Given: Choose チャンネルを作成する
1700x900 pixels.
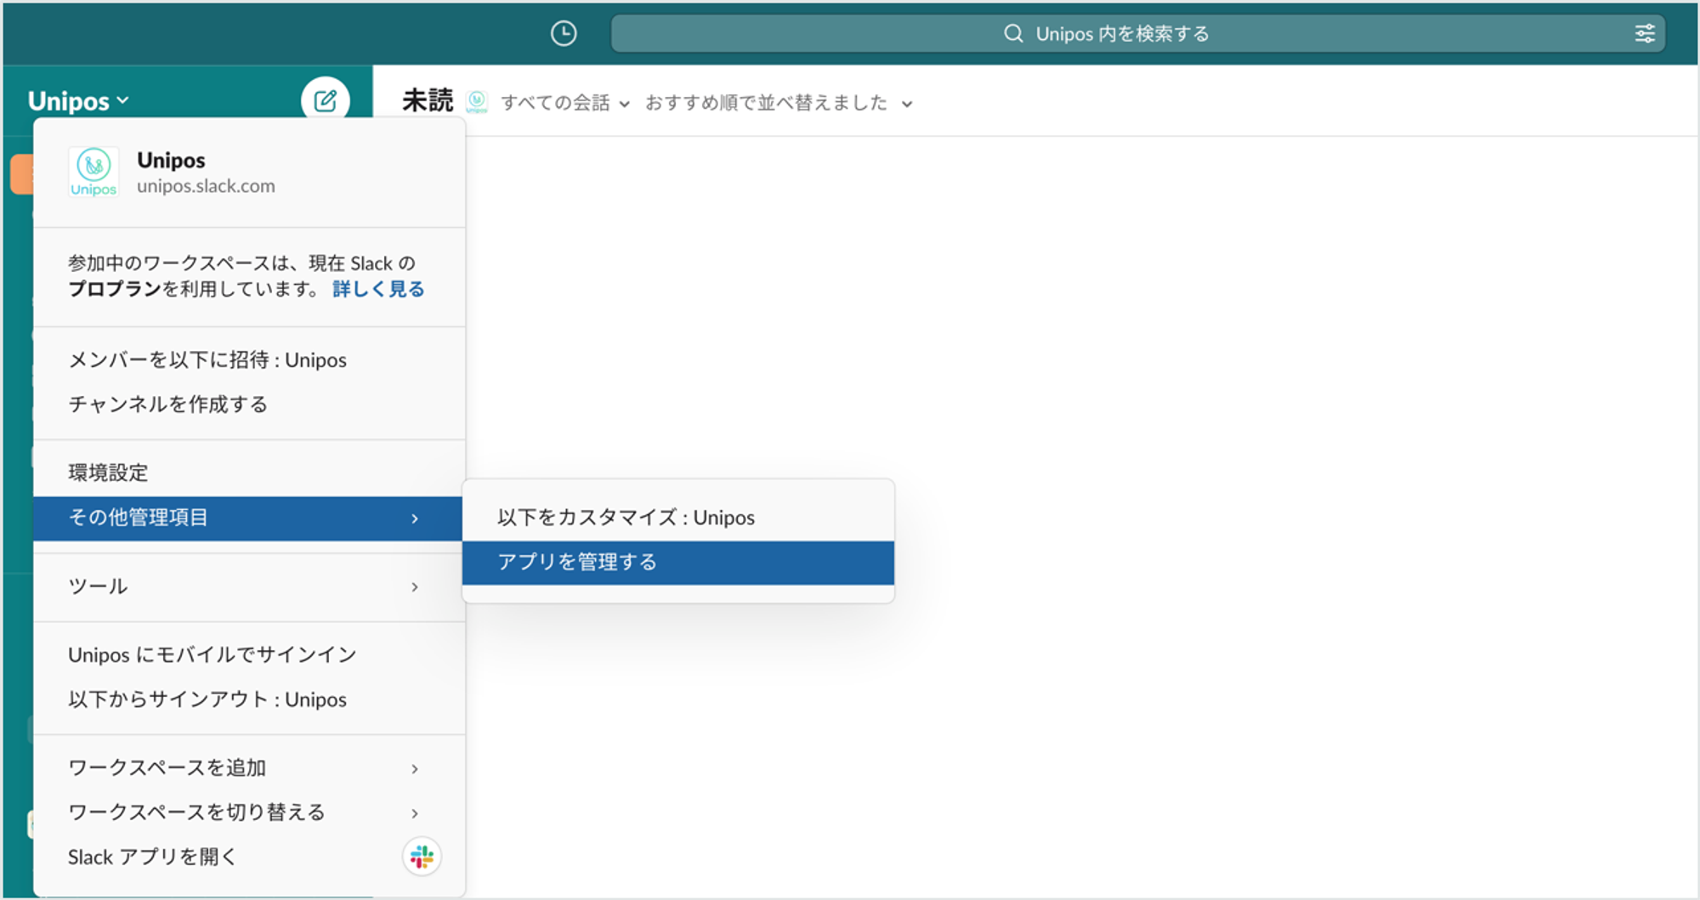Looking at the screenshot, I should 248,405.
